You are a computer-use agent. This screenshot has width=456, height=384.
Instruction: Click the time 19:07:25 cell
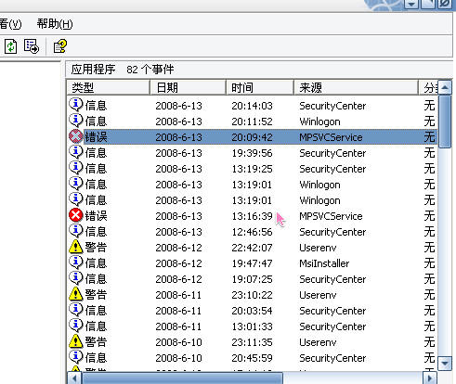(x=252, y=279)
